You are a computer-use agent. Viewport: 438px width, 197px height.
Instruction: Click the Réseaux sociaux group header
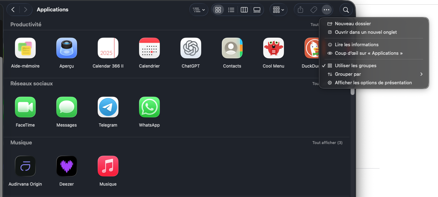[x=31, y=83]
